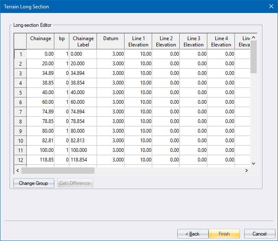The width and height of the screenshot is (278, 241).
Task: Click the horizontal scrollbar thumb
Action: click(x=58, y=171)
